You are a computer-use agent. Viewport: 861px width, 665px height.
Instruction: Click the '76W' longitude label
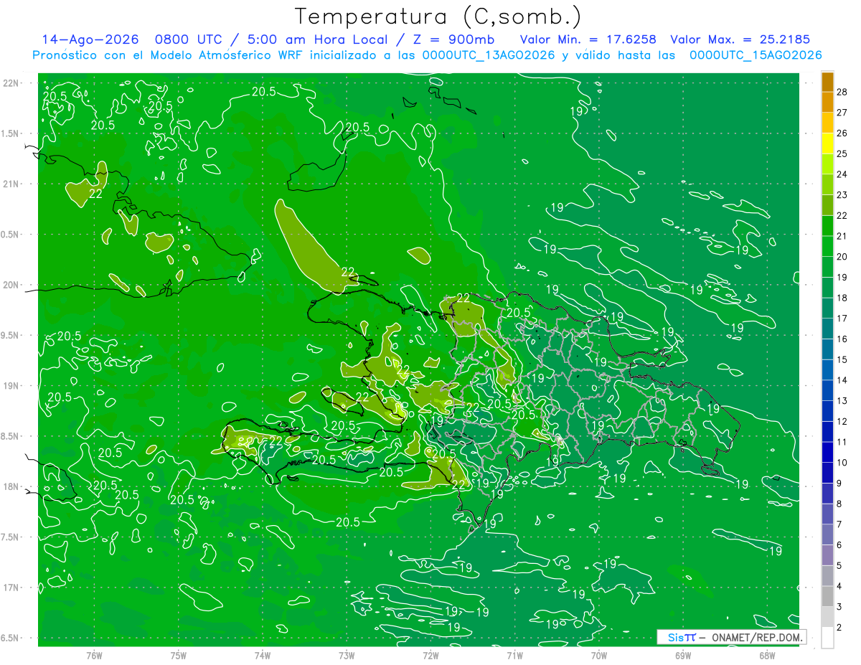(94, 656)
